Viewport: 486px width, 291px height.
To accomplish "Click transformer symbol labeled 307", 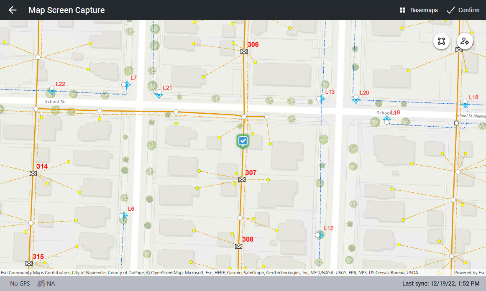I will [241, 179].
